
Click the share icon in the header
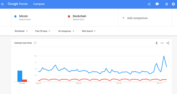149,4
